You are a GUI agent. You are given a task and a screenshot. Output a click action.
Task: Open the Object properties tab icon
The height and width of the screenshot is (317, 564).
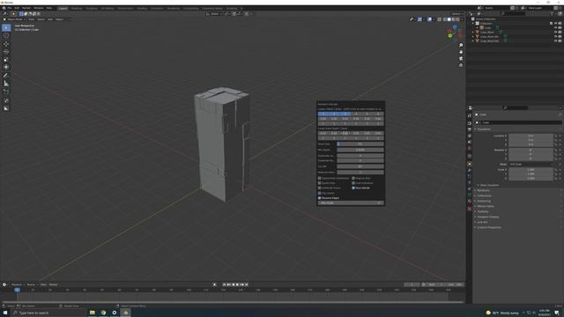[470, 164]
